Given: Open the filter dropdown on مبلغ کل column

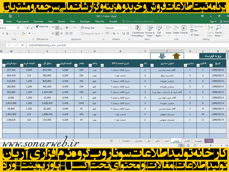Looking at the screenshot, I should [x=40, y=65].
